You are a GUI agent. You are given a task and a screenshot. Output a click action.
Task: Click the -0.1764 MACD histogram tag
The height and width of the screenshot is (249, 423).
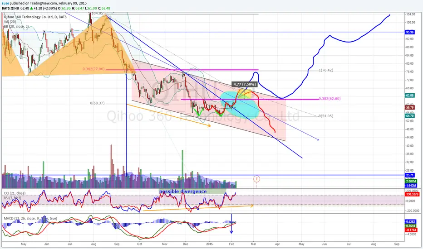click(x=411, y=230)
